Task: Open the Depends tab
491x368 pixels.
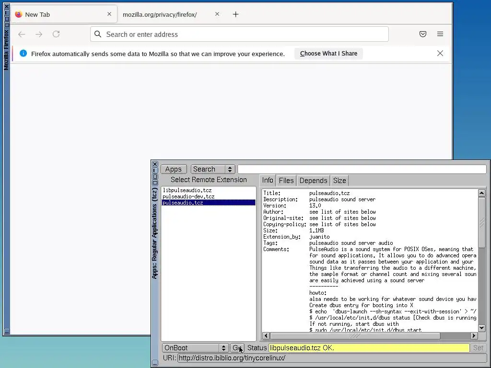Action: [x=313, y=181]
